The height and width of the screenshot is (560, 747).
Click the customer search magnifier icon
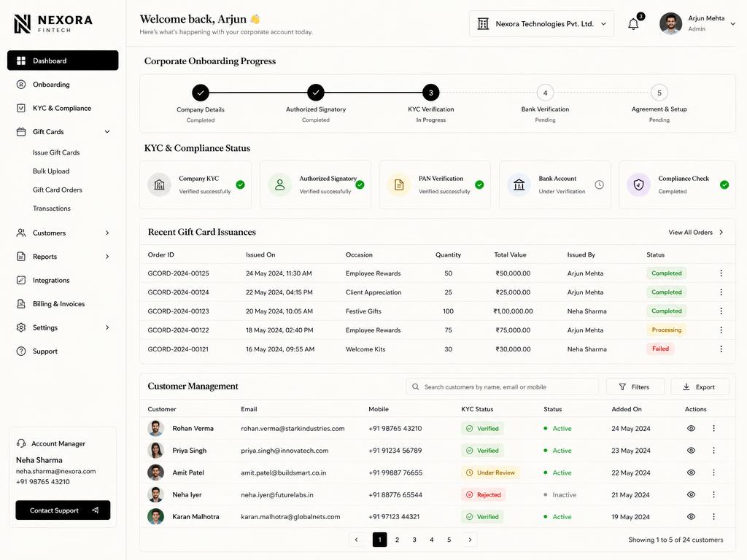point(415,386)
